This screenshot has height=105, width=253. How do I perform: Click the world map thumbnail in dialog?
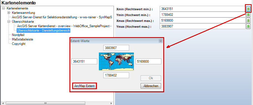click(x=116, y=61)
